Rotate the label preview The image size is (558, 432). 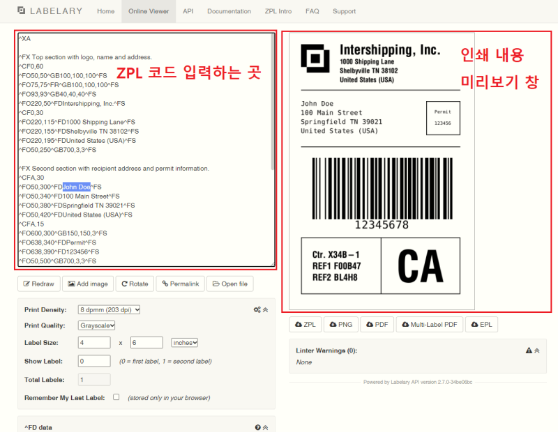click(135, 284)
